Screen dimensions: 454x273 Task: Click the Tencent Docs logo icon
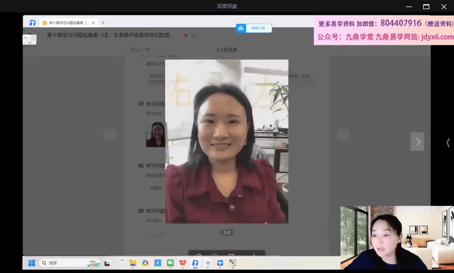[x=32, y=23]
